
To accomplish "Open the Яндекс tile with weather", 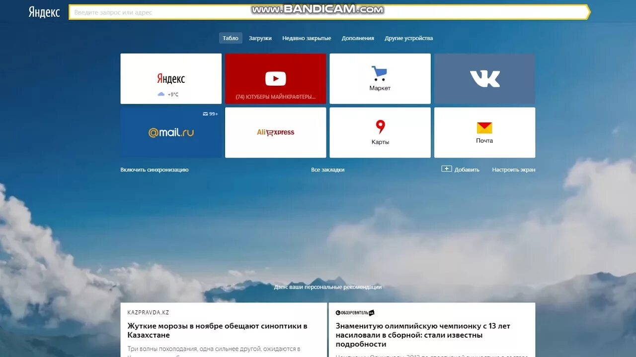I will [x=171, y=79].
